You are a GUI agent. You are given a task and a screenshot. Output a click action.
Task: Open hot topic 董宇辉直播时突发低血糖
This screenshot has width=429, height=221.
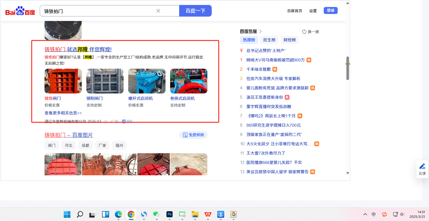point(269,107)
